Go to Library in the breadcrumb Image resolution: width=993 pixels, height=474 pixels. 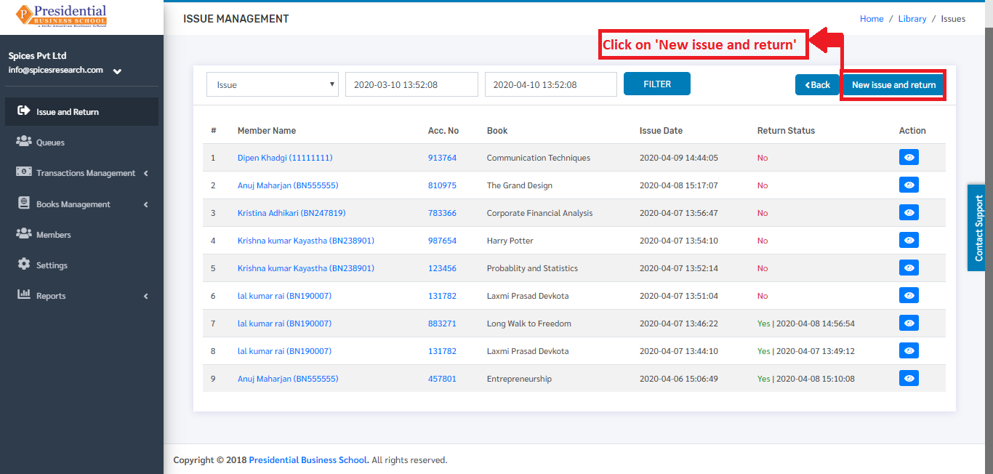pyautogui.click(x=912, y=19)
